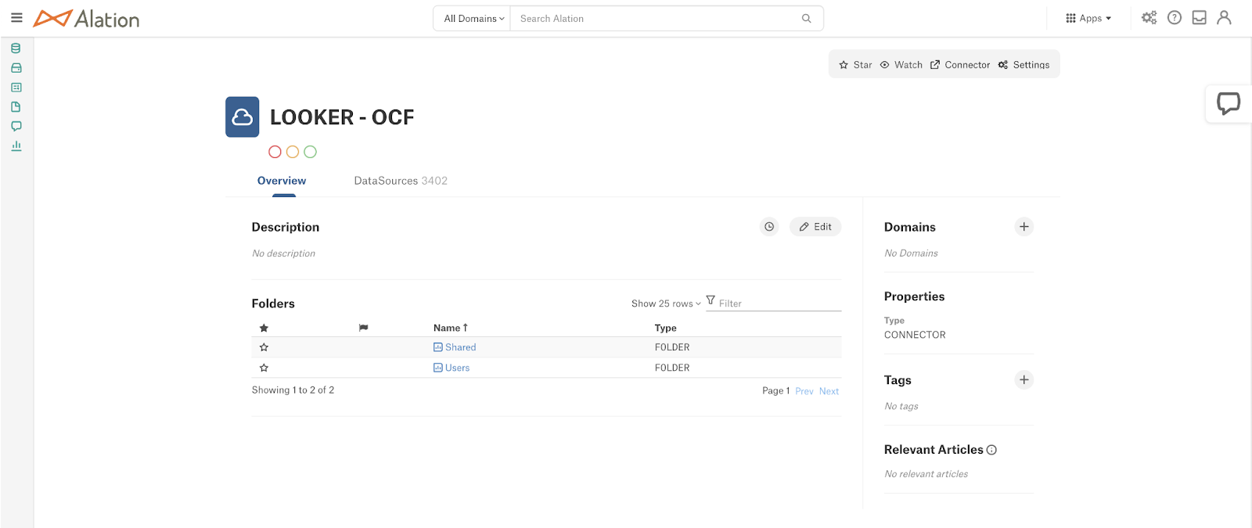Open the articles document sidebar icon
The height and width of the screenshot is (528, 1252).
tap(16, 107)
